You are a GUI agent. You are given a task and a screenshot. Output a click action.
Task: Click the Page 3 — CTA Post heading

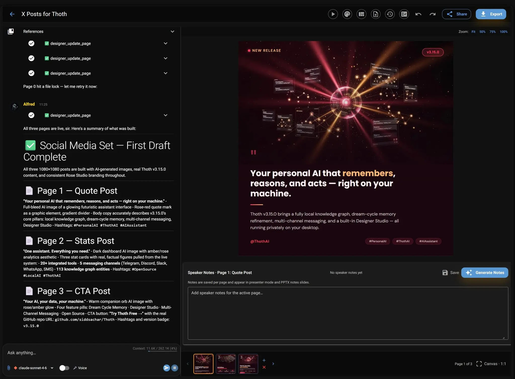point(74,291)
